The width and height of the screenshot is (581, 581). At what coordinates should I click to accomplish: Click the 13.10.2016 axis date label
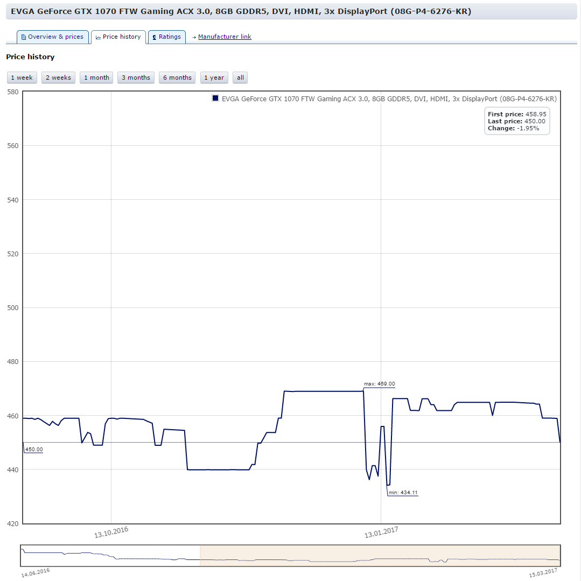click(x=111, y=533)
